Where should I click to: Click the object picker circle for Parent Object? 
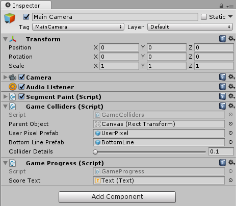[x=230, y=124]
